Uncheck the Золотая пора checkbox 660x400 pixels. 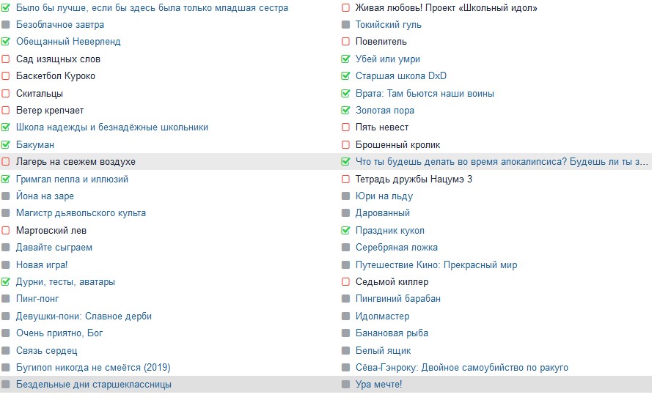pos(345,111)
